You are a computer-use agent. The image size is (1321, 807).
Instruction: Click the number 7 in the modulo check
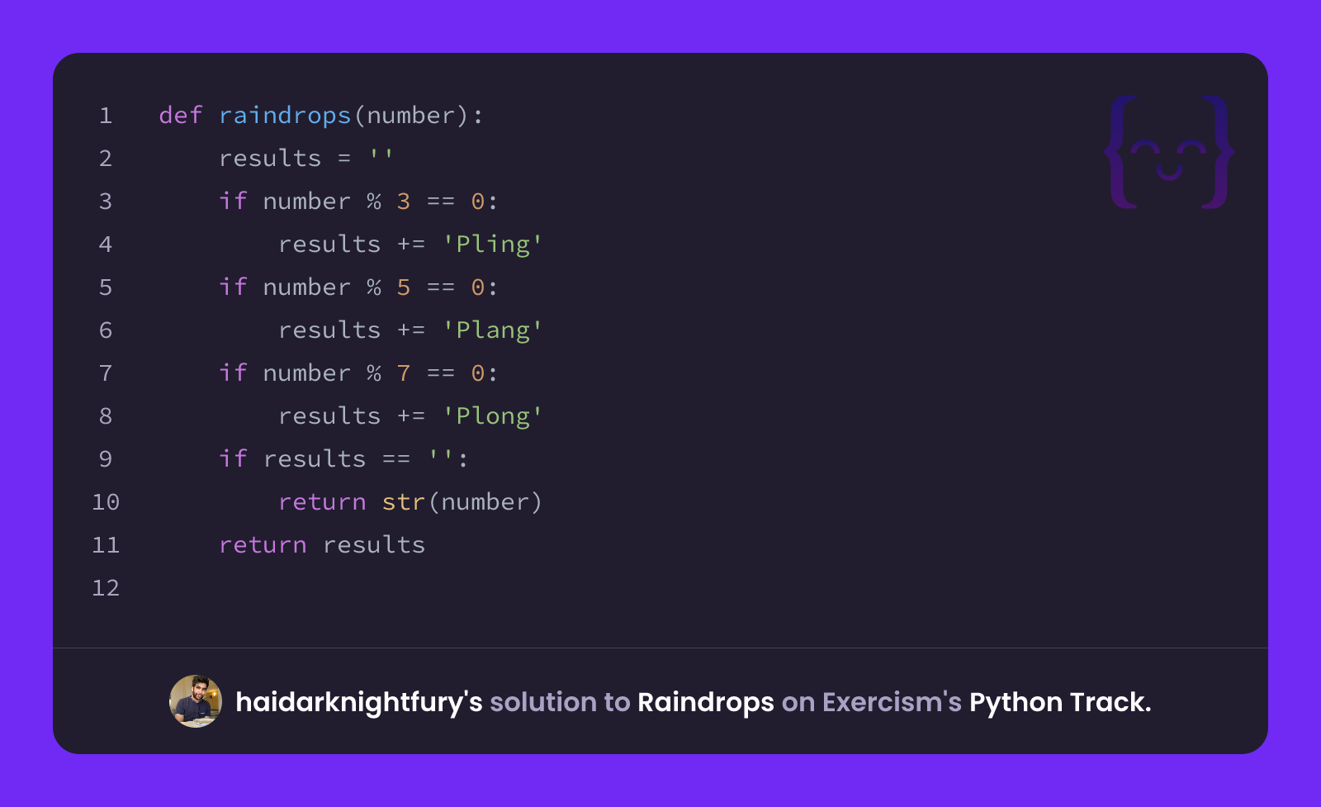click(403, 373)
